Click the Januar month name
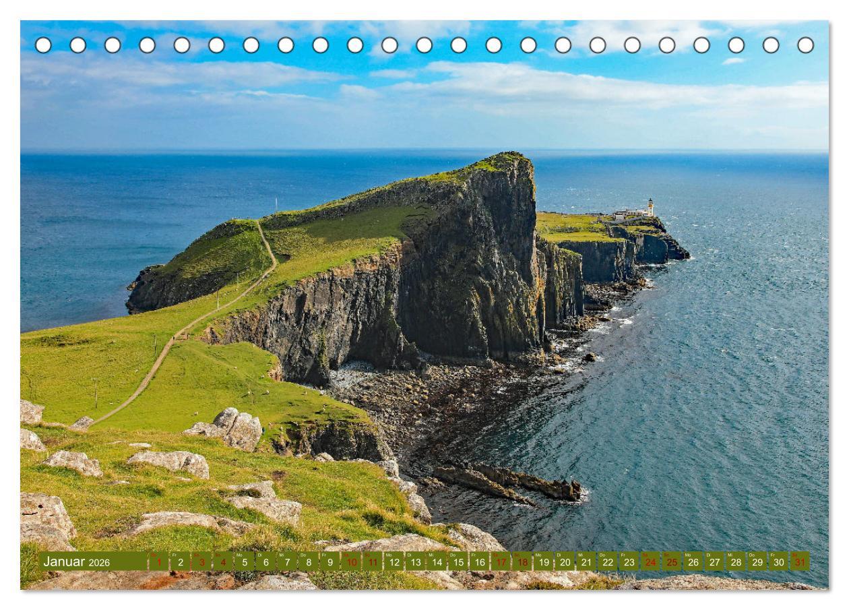The width and height of the screenshot is (849, 610). tap(65, 562)
